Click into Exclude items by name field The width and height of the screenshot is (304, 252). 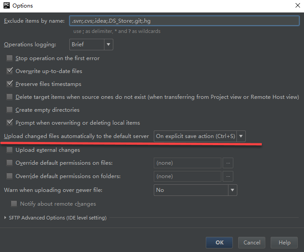coord(184,21)
